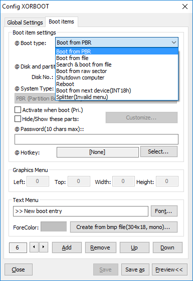The image size is (193, 281).
Task: Open Save as dialog
Action: click(135, 269)
